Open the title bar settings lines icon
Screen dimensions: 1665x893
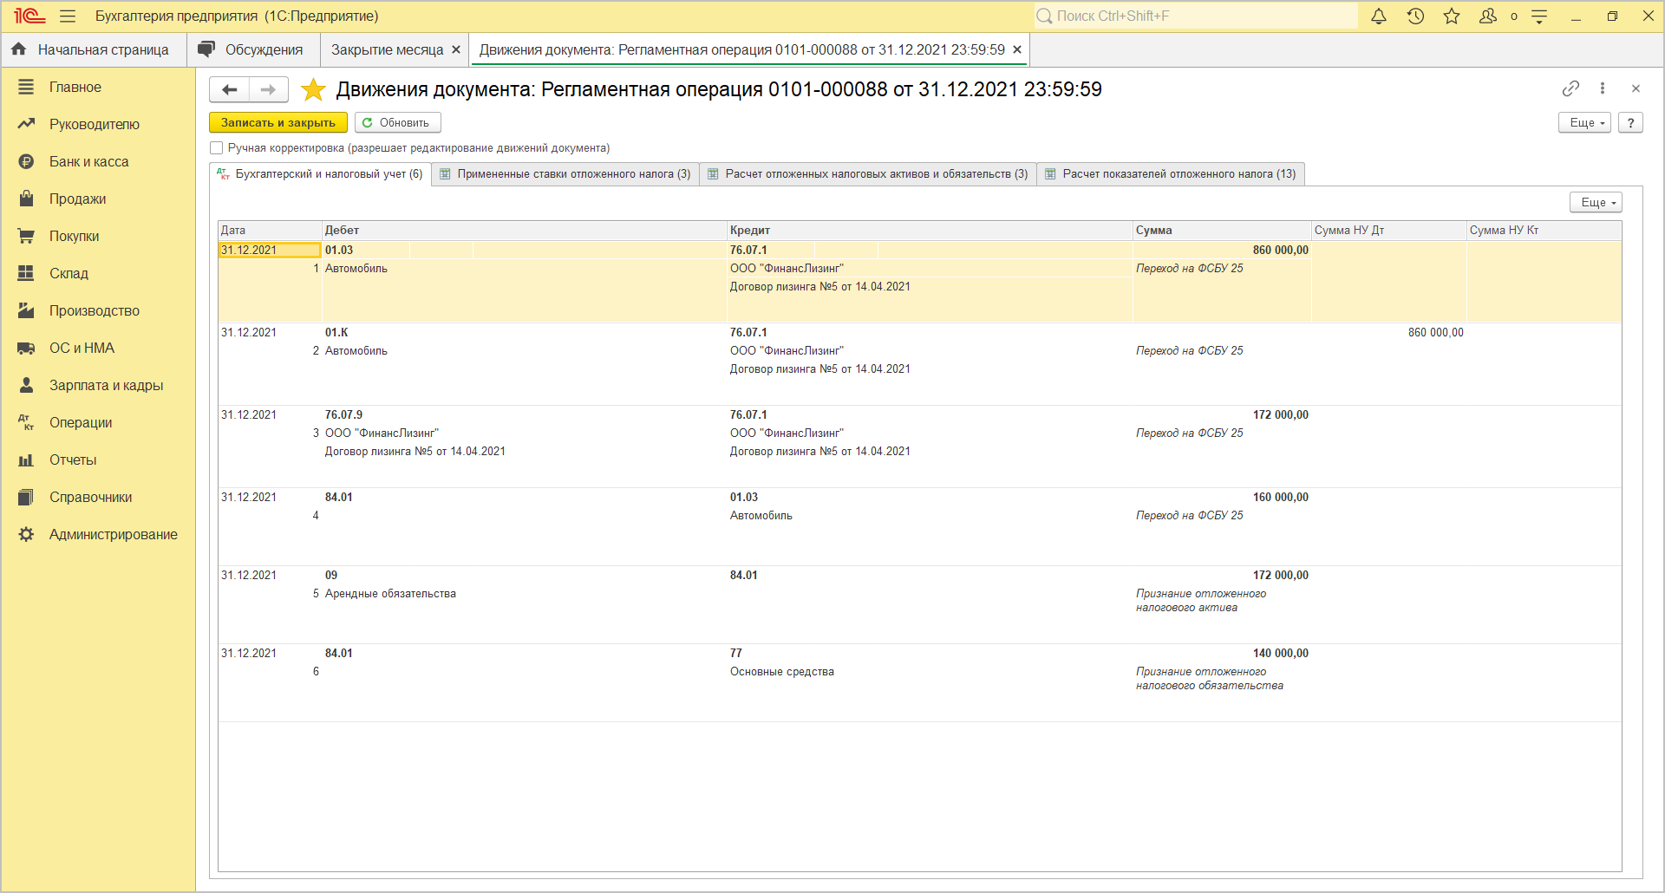tap(1540, 16)
